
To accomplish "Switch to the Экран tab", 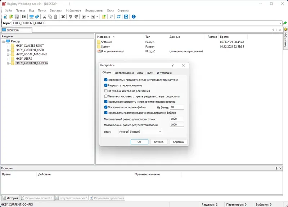I will click(140, 73).
